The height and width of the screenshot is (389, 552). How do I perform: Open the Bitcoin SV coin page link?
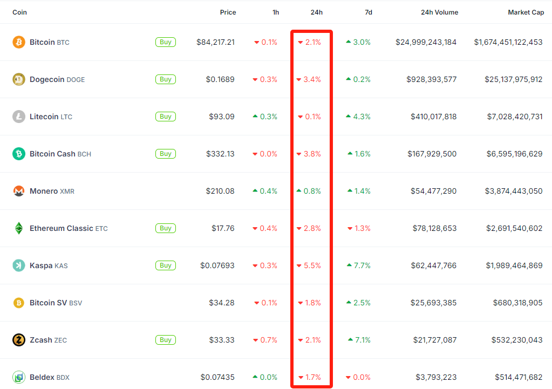pyautogui.click(x=46, y=302)
